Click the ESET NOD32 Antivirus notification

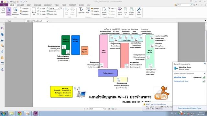(x=158, y=106)
